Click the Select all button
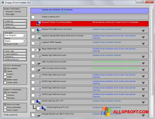Image resolution: width=155 pixels, height=119 pixels. click(x=15, y=24)
